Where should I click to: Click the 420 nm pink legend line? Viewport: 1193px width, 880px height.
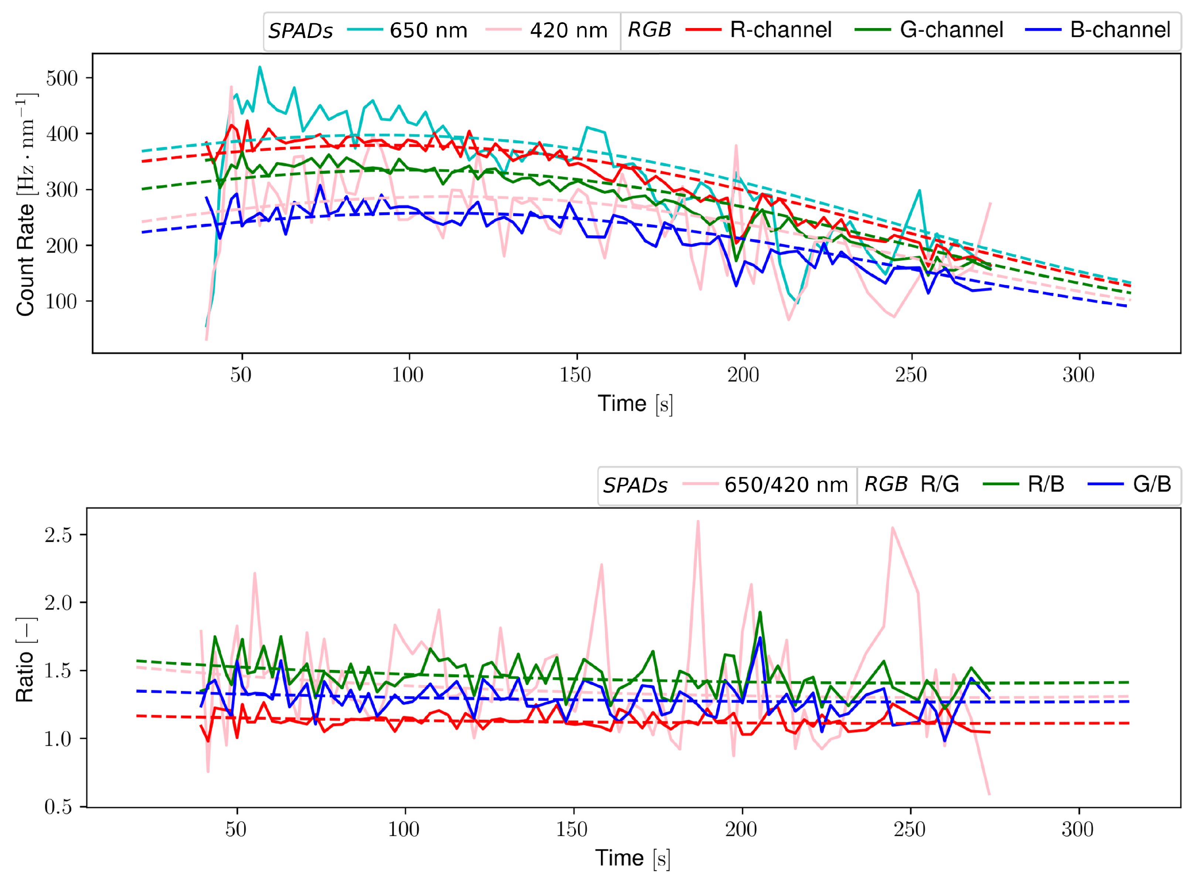point(504,29)
